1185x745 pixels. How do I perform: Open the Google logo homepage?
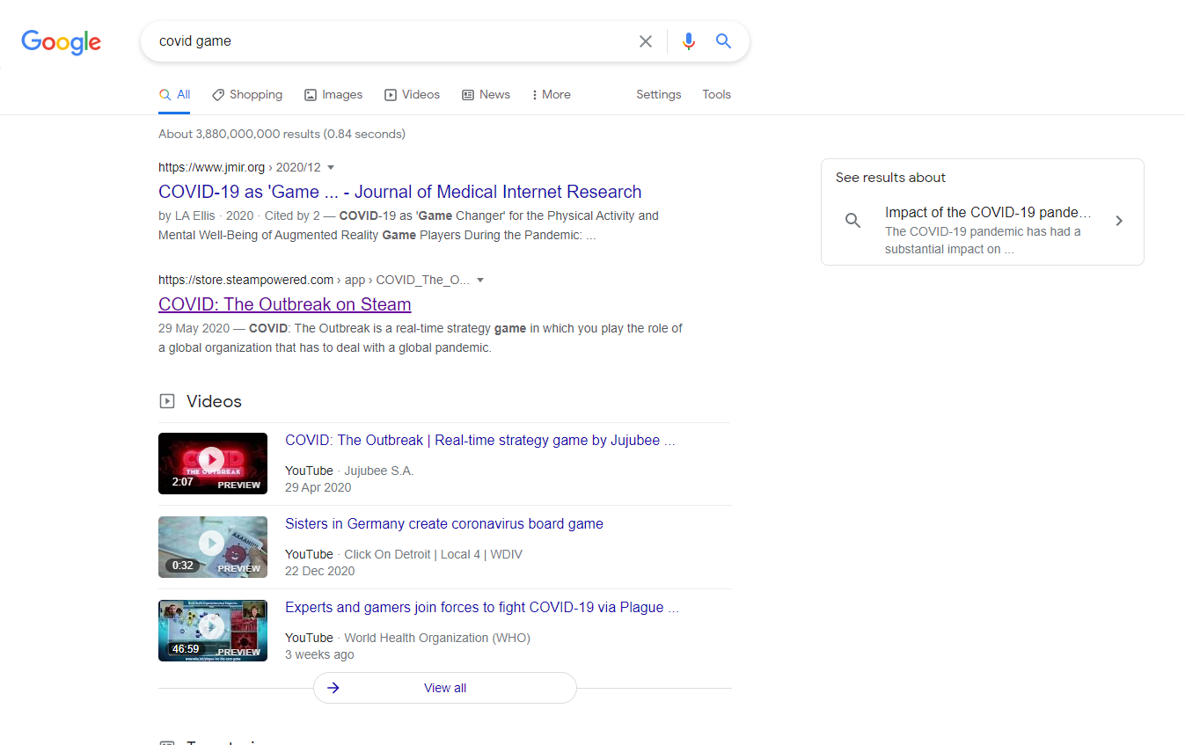tap(61, 42)
